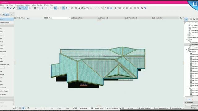Open the Aide menu
Screen dimensions: 198x111
click(x=51, y=5)
